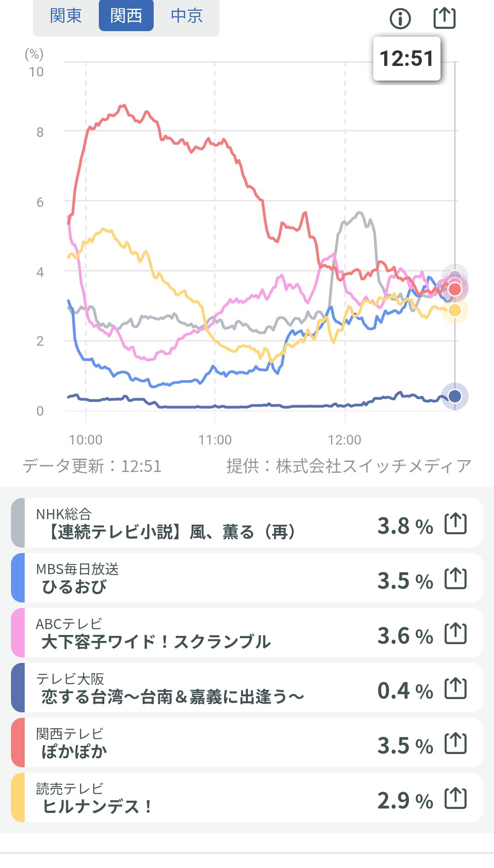This screenshot has height=868, width=494.
Task: Click the yellow 読売テレビ chart data point
Action: point(455,310)
